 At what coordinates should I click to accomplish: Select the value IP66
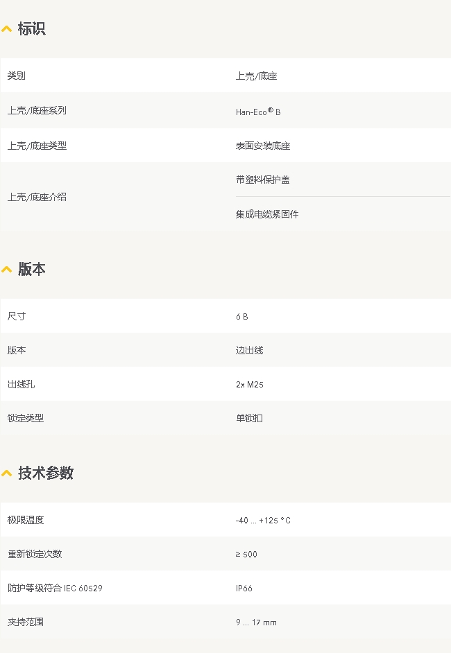[244, 589]
